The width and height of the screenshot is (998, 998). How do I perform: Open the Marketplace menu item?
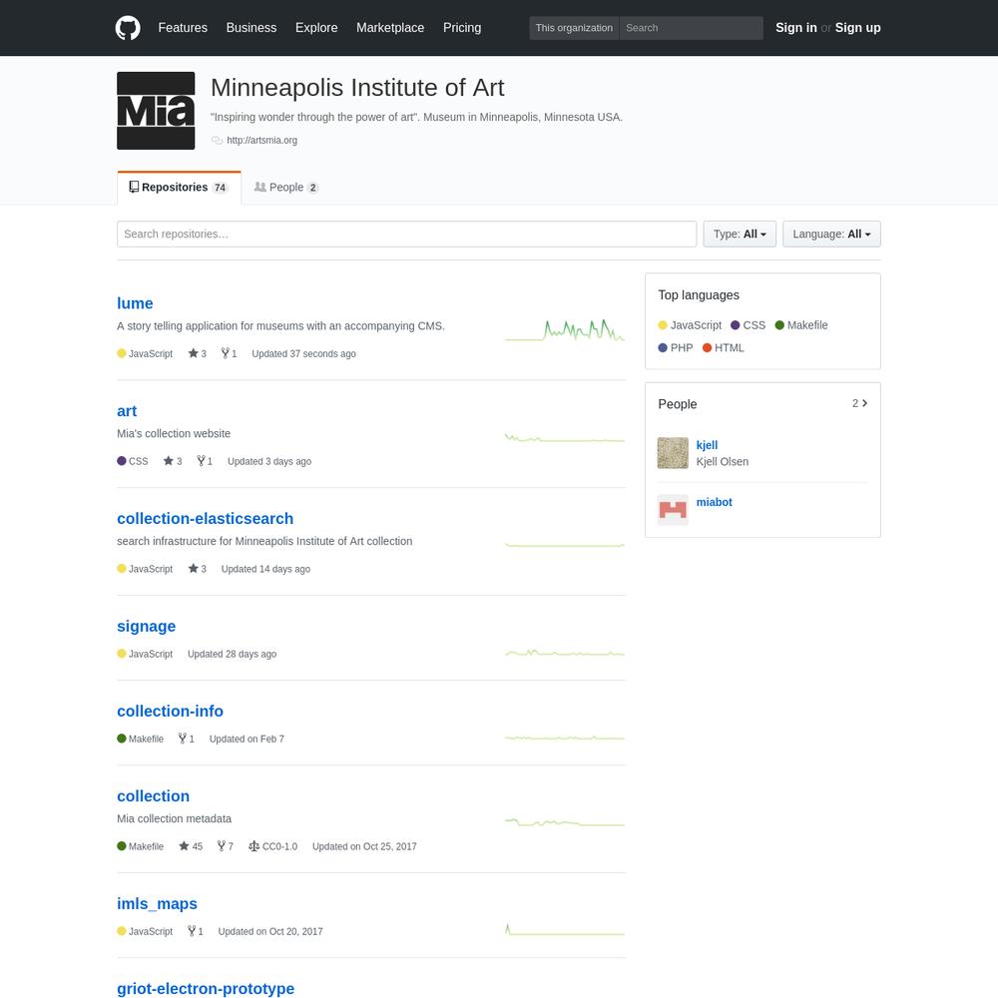[x=390, y=28]
